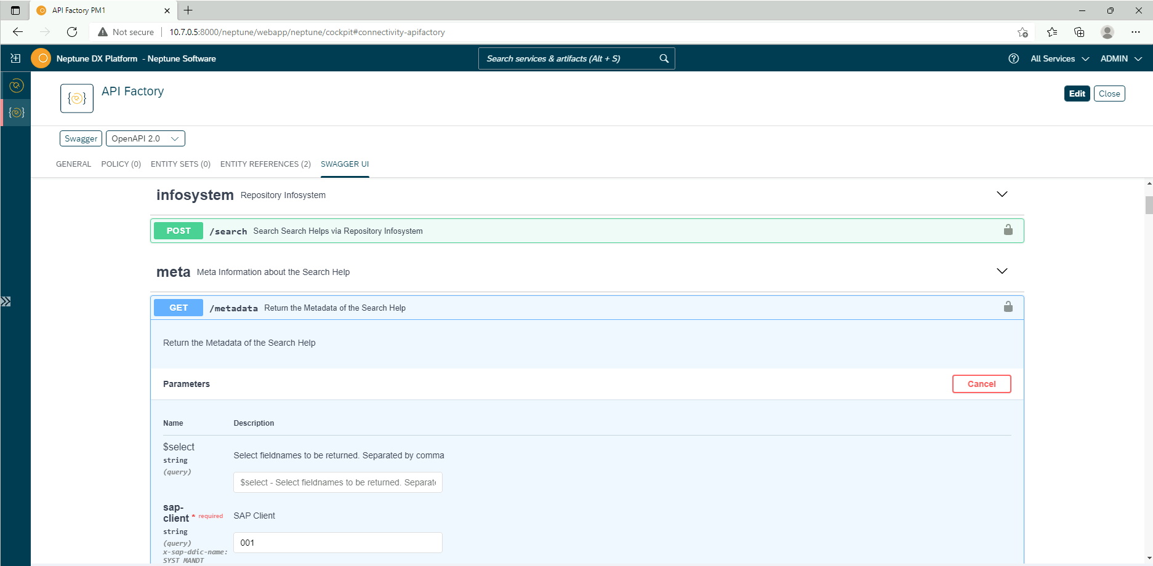Open the ADMIN user menu

pyautogui.click(x=1121, y=58)
